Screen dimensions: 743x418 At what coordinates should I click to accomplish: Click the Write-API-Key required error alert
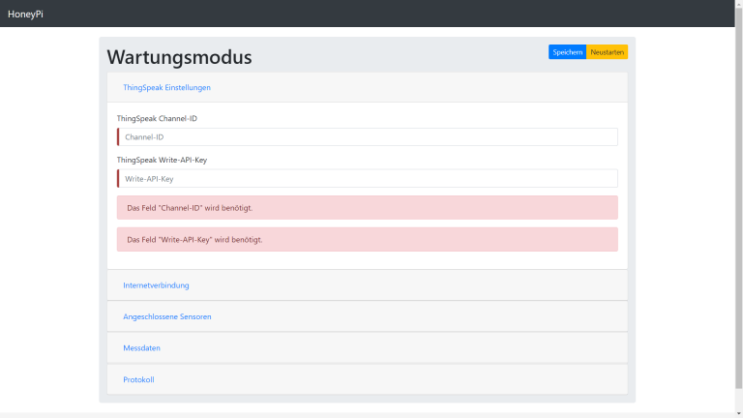click(368, 239)
